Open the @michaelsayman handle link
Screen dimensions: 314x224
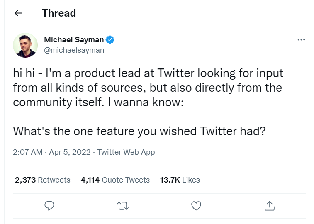[x=74, y=50]
